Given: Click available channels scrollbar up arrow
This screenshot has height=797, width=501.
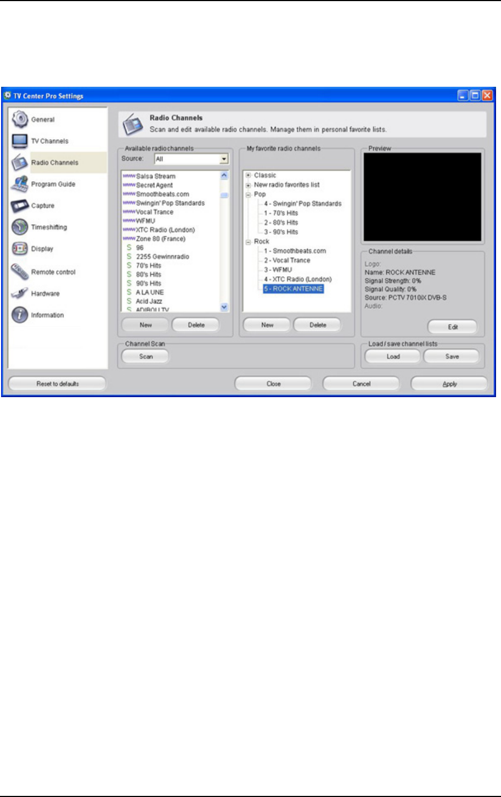Looking at the screenshot, I should pos(224,176).
